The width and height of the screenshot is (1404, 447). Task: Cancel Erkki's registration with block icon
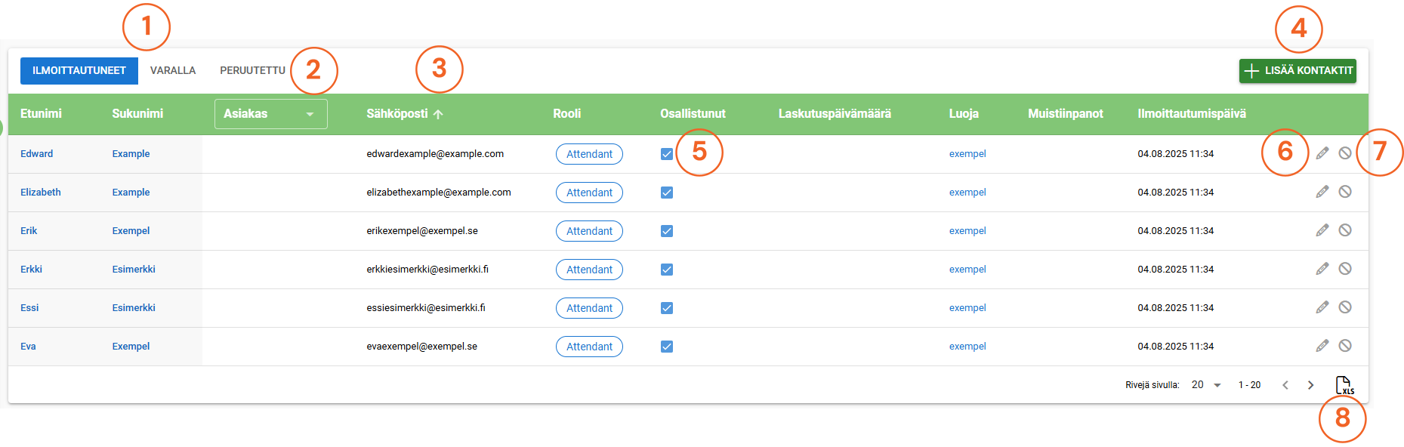point(1345,269)
